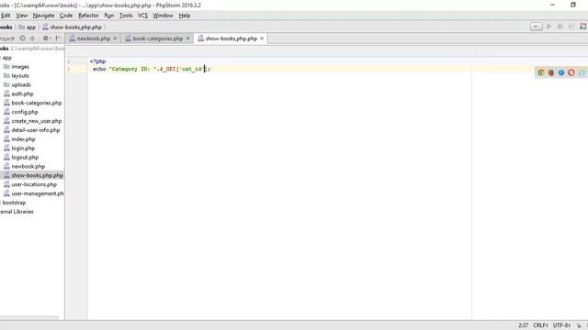
Task: Open the Navigate menu
Action: click(43, 16)
